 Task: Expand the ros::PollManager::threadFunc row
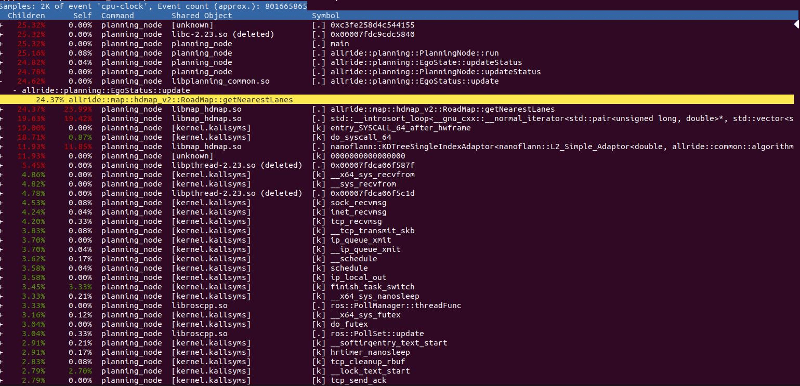point(2,305)
